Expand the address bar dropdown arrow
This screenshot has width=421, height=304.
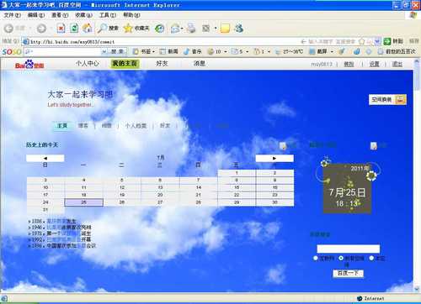(x=377, y=42)
